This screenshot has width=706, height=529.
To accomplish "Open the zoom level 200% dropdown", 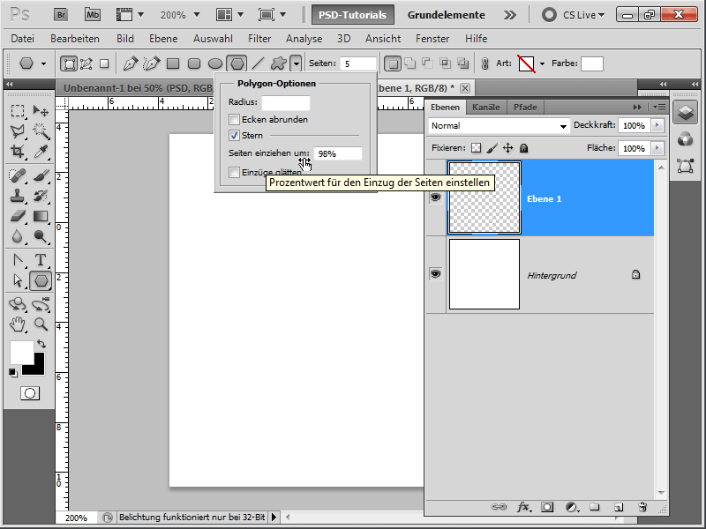I will pyautogui.click(x=197, y=15).
